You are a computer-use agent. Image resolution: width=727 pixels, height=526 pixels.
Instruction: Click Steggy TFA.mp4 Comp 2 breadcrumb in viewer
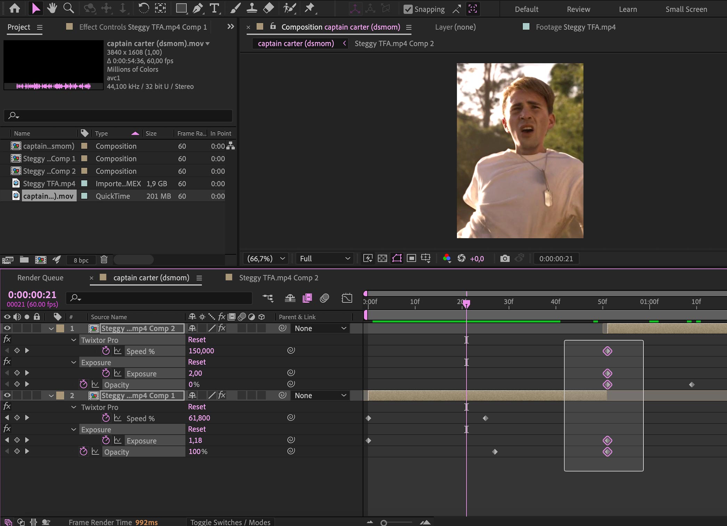[x=394, y=43]
